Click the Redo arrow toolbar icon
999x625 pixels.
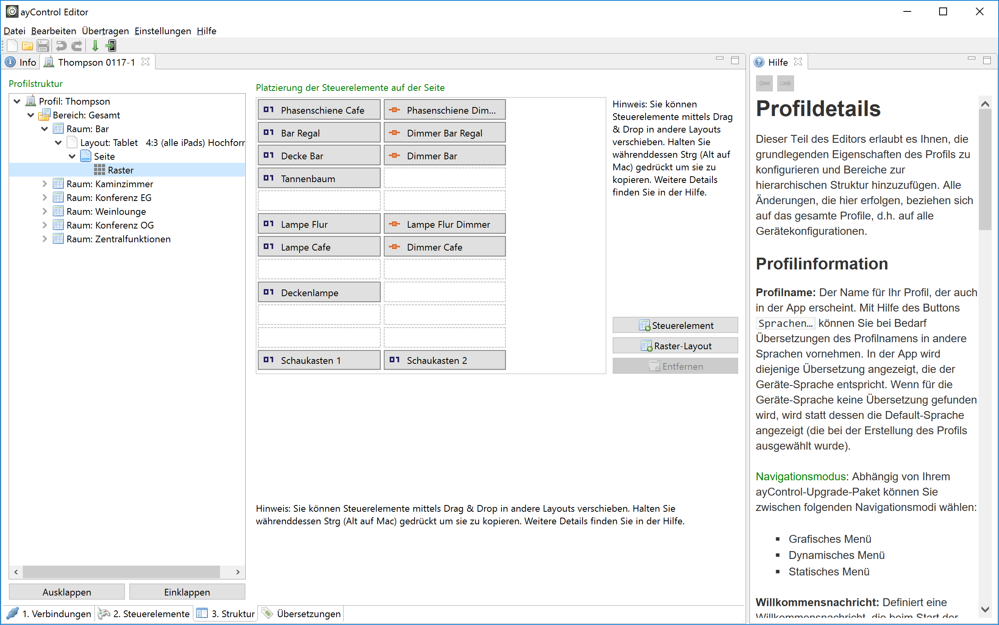[76, 46]
